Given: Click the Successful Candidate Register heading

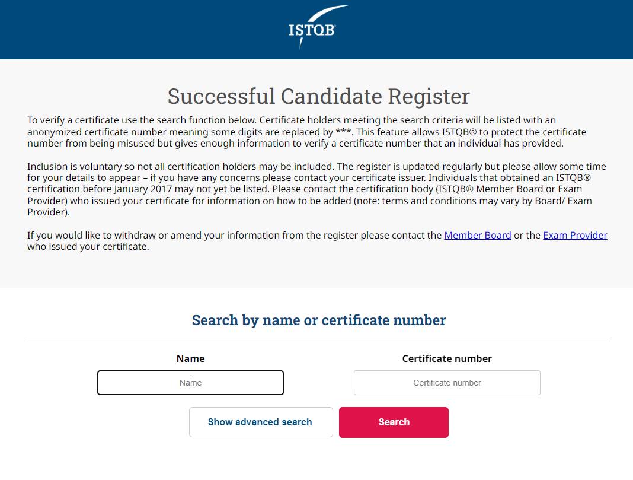Looking at the screenshot, I should click(318, 96).
